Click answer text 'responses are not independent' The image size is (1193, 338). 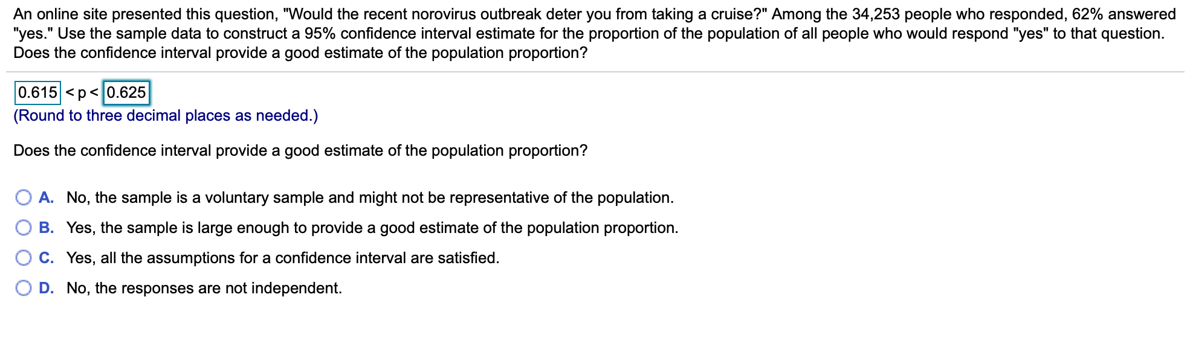(x=204, y=288)
